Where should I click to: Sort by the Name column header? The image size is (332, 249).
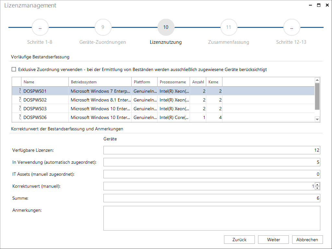(45, 82)
